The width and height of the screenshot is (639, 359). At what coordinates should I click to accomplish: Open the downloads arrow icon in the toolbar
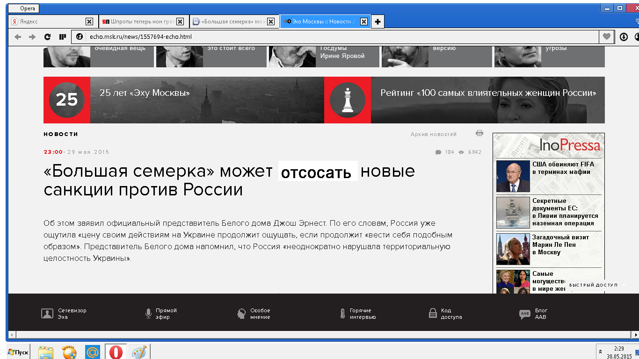[x=624, y=37]
